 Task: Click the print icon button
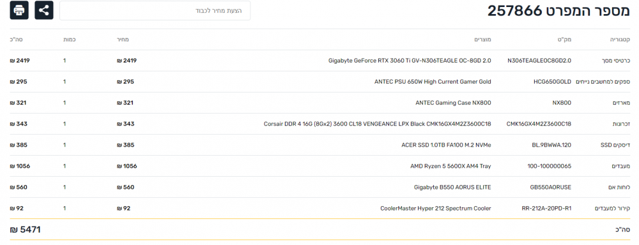point(19,10)
